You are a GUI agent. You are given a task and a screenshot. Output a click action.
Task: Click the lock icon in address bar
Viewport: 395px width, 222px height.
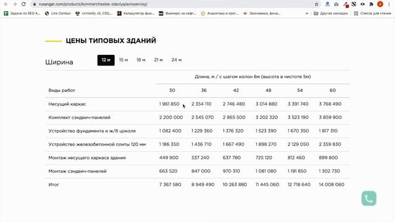tap(35, 4)
